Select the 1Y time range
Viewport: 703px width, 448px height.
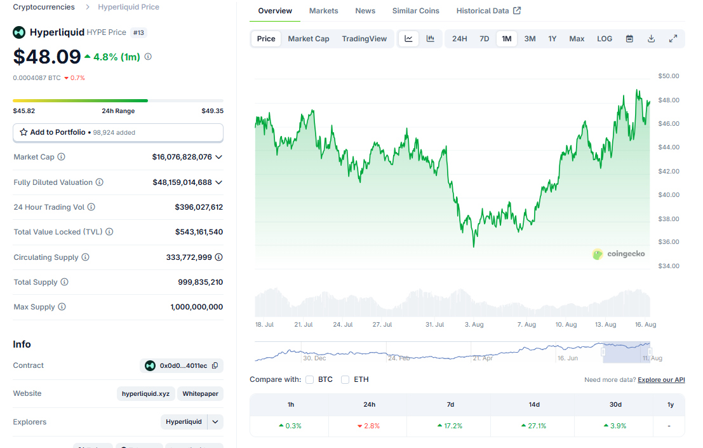tap(552, 39)
